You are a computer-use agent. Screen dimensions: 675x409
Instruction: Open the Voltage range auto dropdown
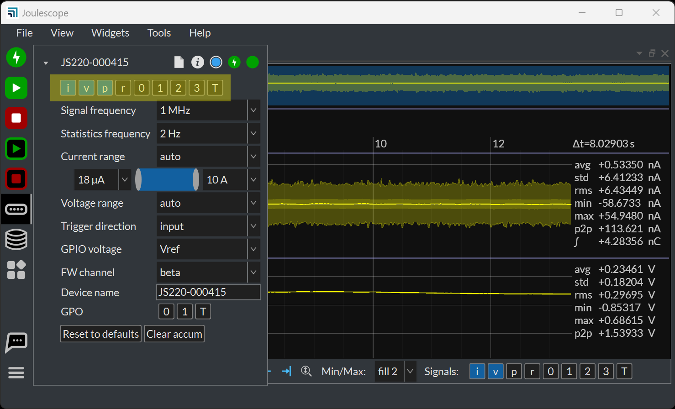click(208, 203)
